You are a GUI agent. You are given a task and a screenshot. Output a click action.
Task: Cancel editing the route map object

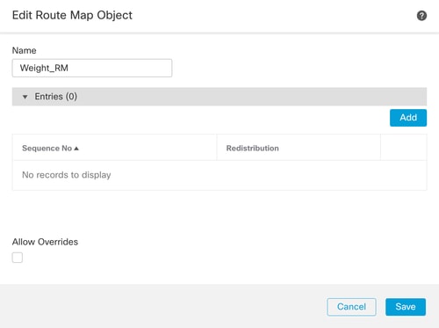(351, 307)
